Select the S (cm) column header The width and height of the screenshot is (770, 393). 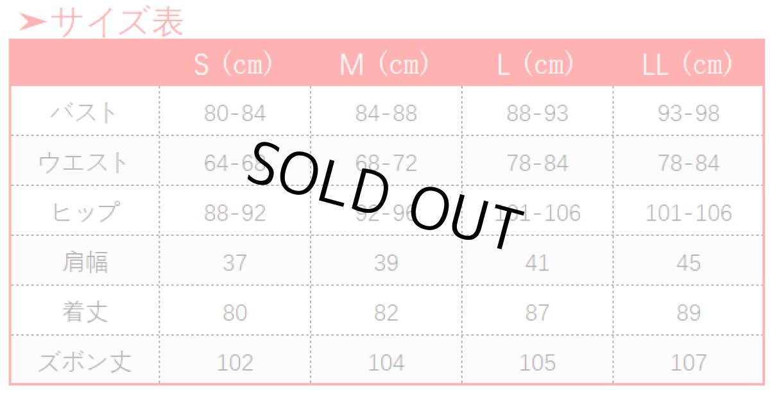pos(234,65)
